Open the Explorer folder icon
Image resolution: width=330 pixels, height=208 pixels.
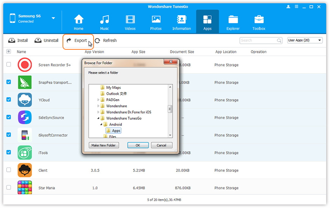pos(233,19)
